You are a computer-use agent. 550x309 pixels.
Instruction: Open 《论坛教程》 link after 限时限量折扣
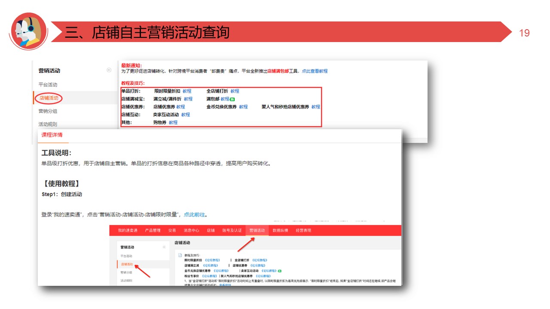pyautogui.click(x=212, y=260)
